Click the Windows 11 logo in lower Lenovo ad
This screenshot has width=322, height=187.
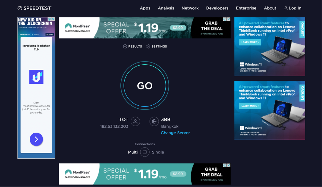coord(251,128)
